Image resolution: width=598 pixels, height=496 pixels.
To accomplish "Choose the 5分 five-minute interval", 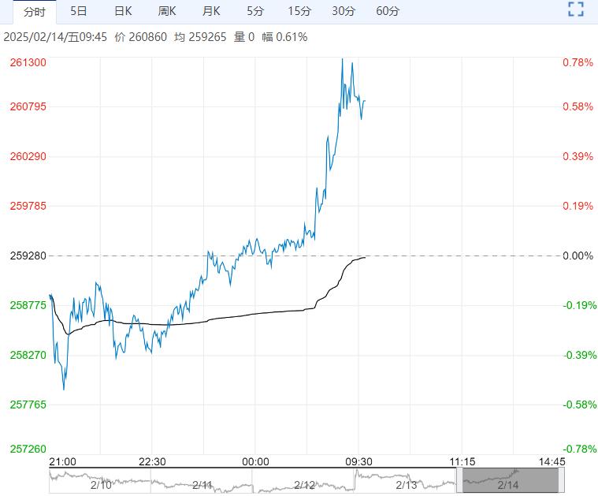I will point(255,11).
